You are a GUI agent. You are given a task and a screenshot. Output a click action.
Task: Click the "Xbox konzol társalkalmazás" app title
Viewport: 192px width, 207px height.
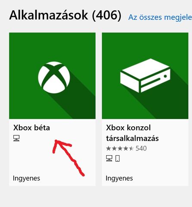(x=132, y=133)
